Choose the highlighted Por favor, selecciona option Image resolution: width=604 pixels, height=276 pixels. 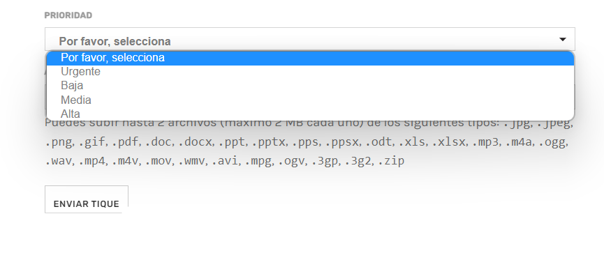coord(310,58)
